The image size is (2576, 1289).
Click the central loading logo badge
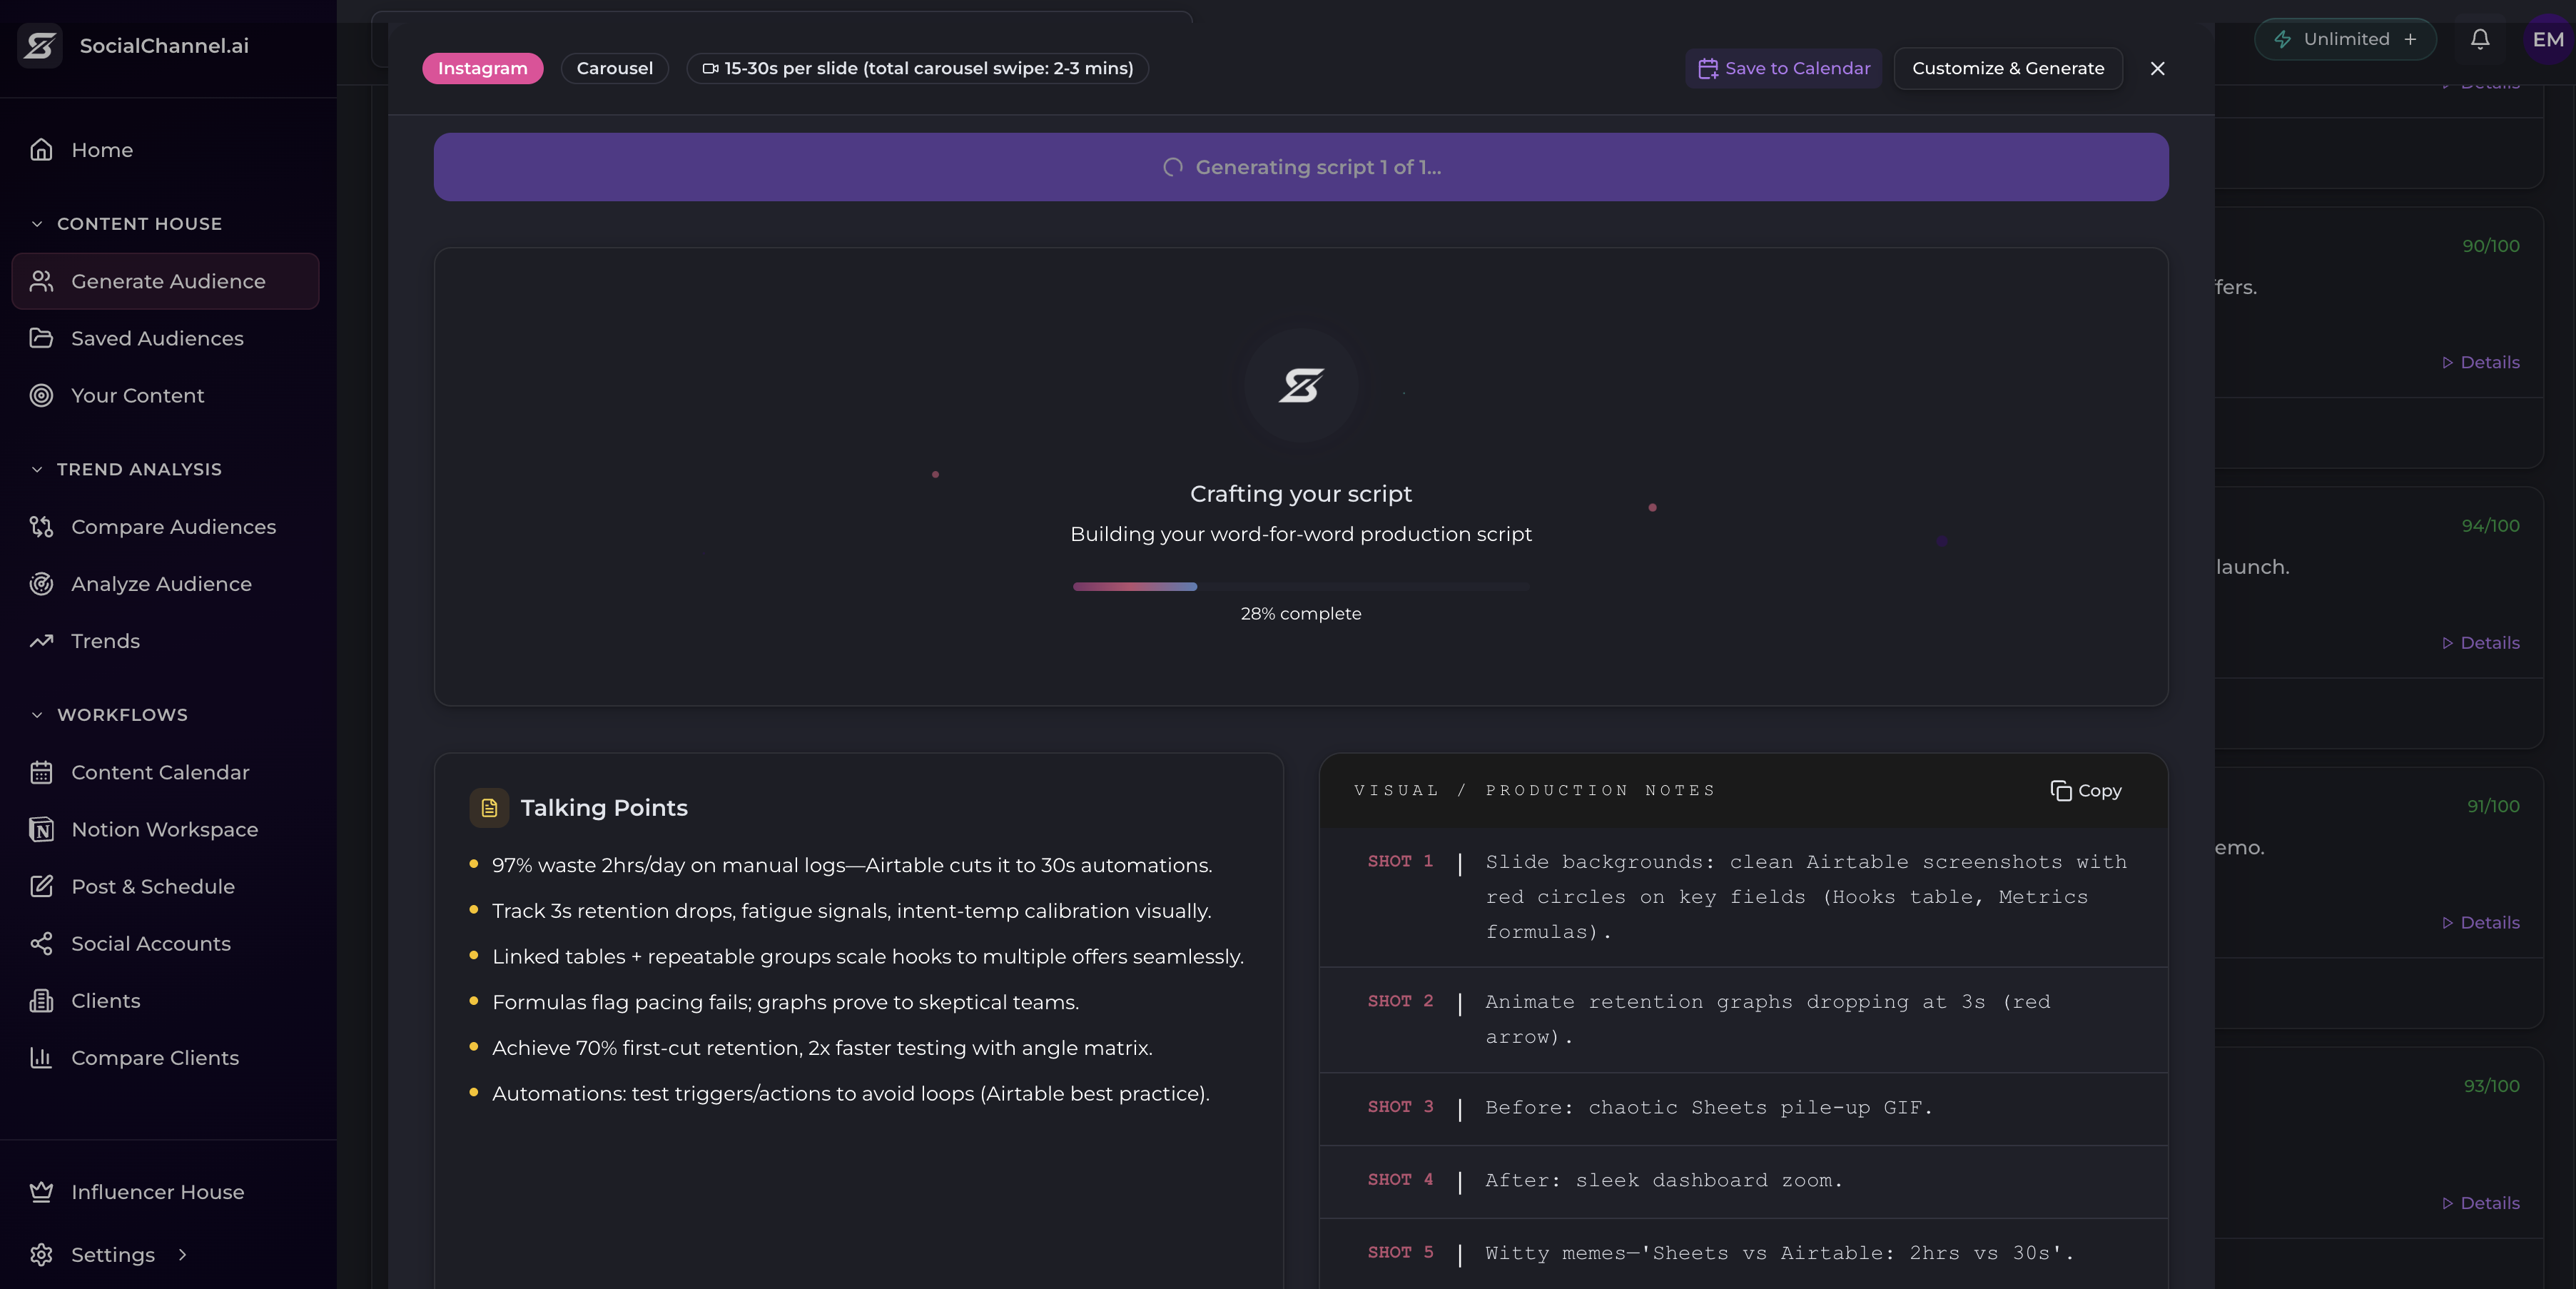tap(1301, 386)
